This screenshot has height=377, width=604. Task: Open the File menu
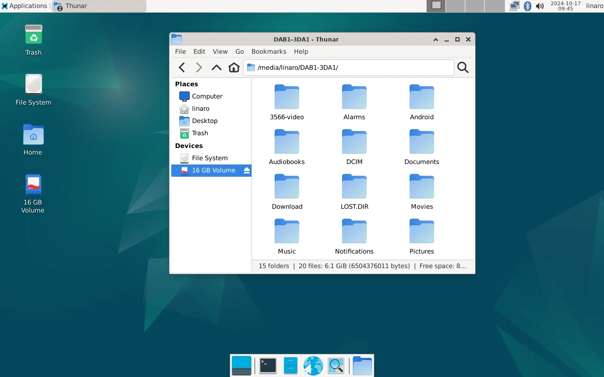click(x=180, y=51)
